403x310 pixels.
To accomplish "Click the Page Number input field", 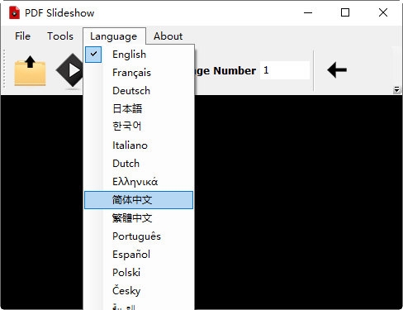I will pyautogui.click(x=285, y=70).
